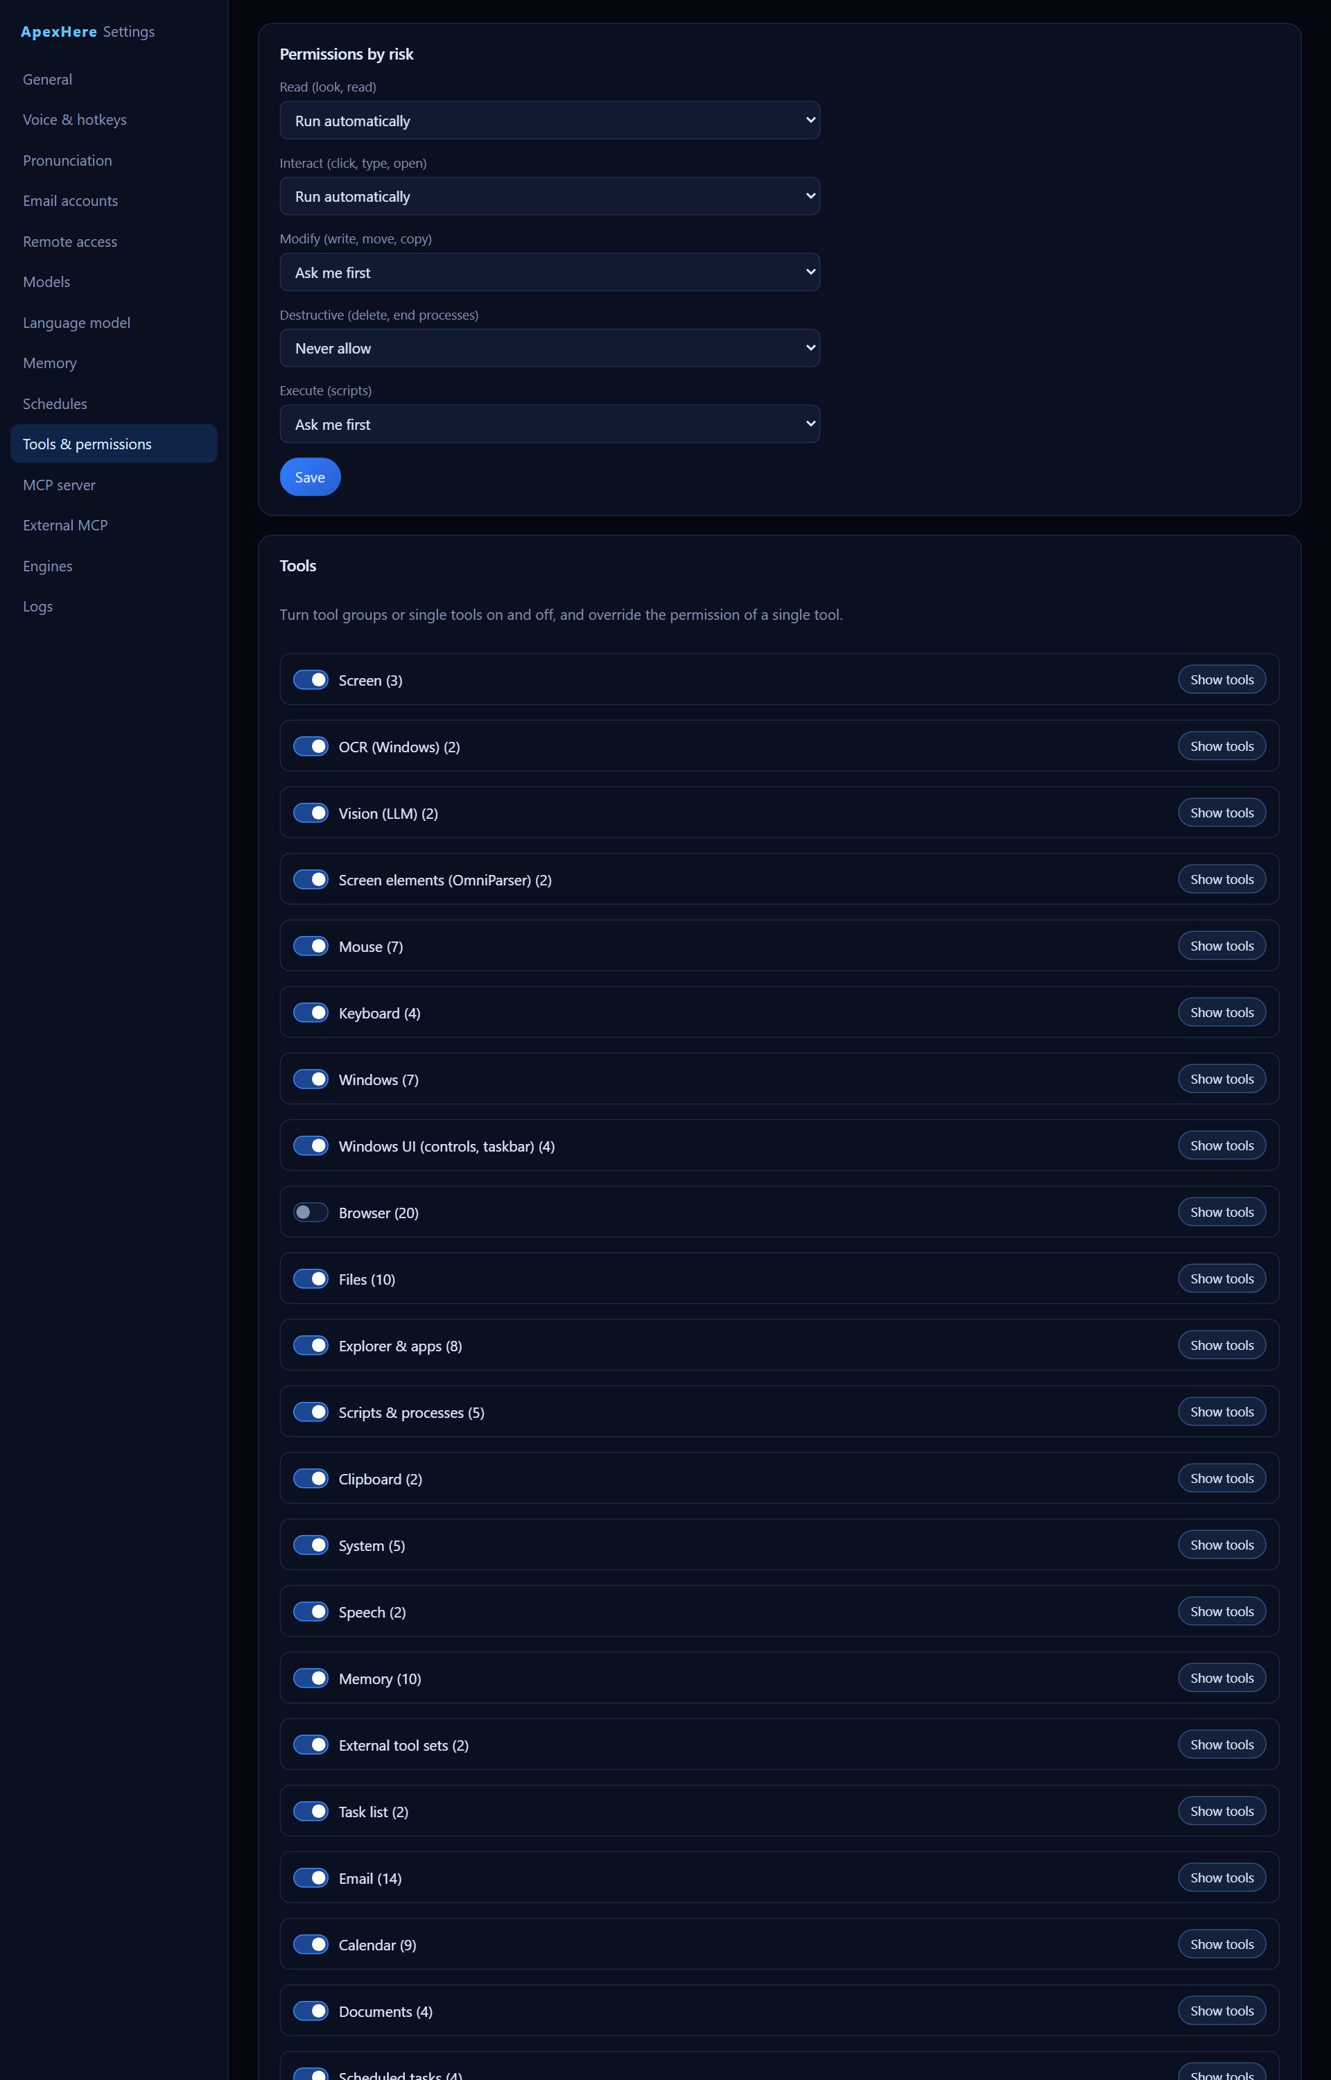
Task: Open the MCP server page
Action: tap(113, 485)
